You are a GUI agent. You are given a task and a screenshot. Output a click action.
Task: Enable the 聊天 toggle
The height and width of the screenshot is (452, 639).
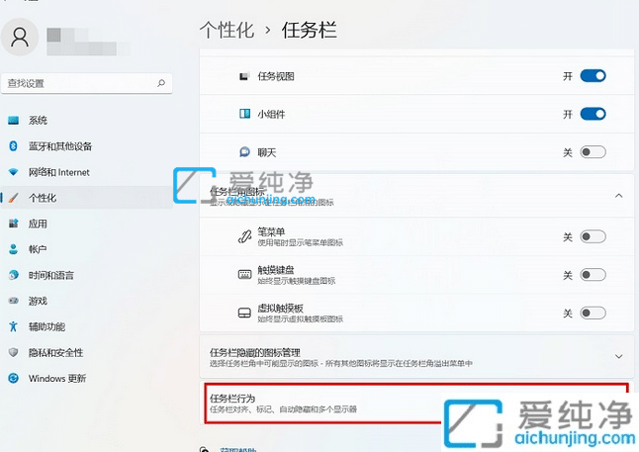pos(593,152)
